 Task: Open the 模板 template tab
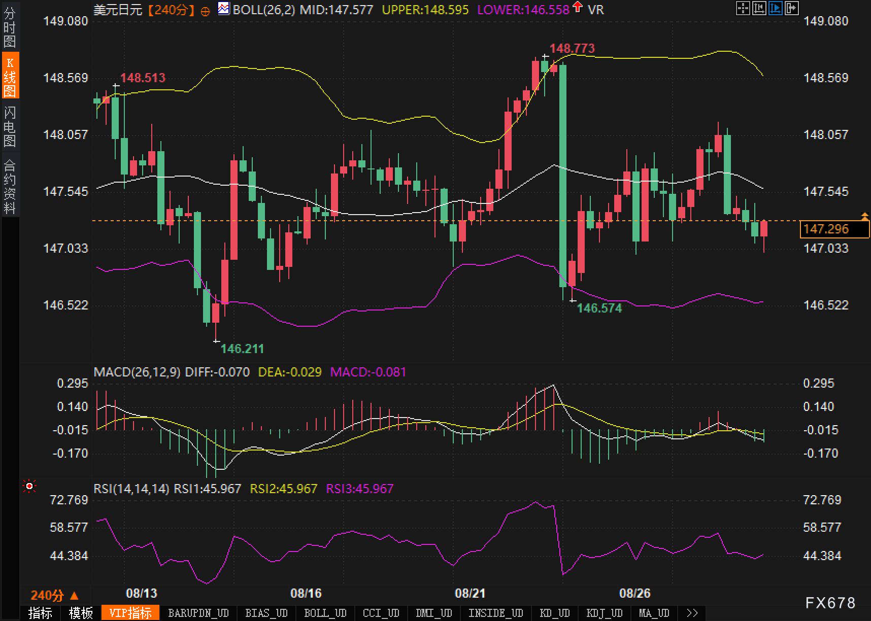(81, 613)
